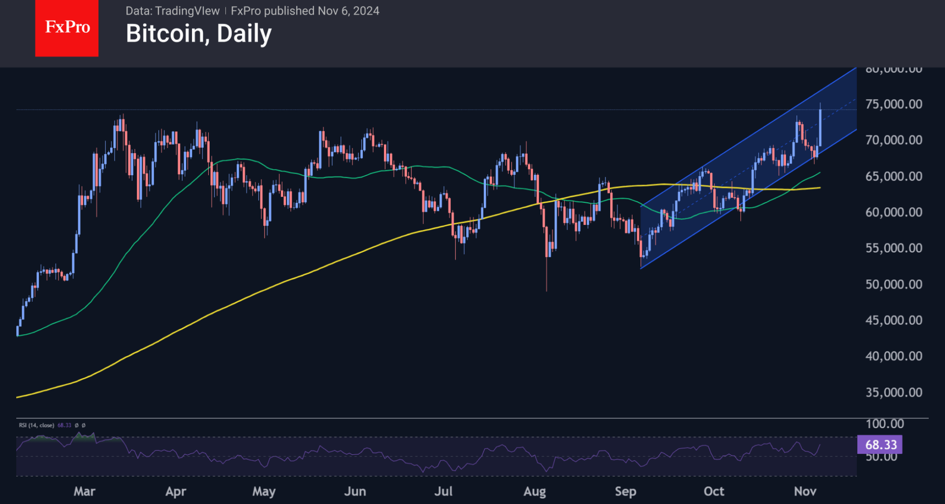The width and height of the screenshot is (945, 504).
Task: Click the 45,000.00 price axis label
Action: [894, 320]
